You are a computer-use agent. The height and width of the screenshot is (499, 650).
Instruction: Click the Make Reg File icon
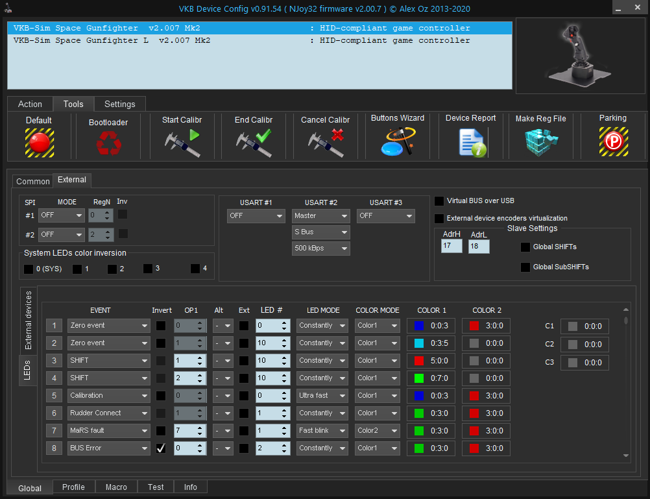[x=541, y=142]
